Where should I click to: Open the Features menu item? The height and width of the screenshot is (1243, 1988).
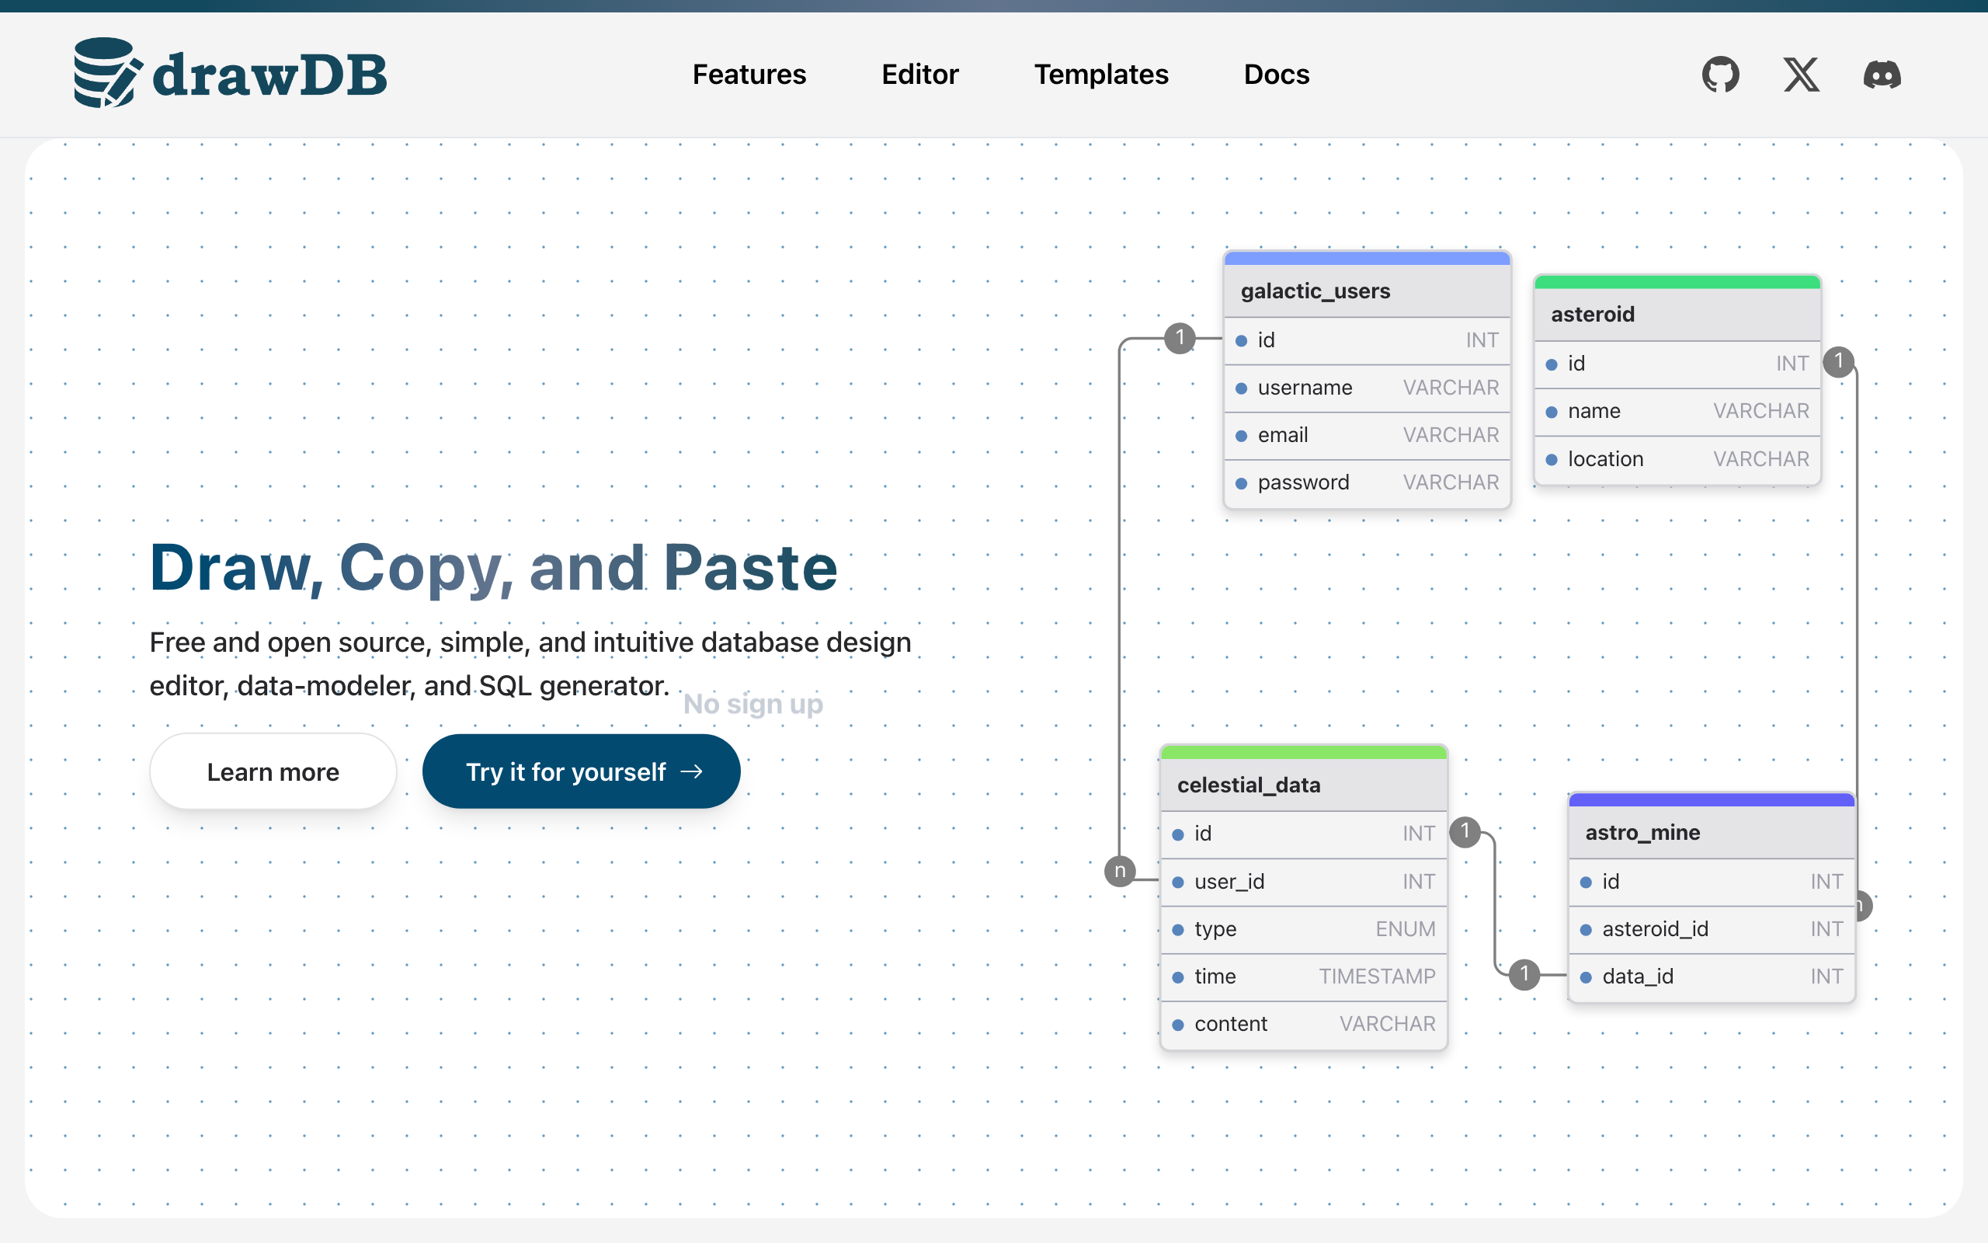pyautogui.click(x=749, y=75)
